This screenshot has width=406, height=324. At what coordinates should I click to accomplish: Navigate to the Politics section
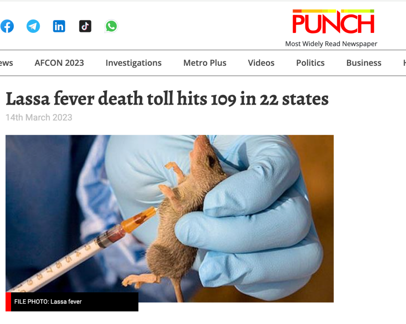(x=310, y=63)
